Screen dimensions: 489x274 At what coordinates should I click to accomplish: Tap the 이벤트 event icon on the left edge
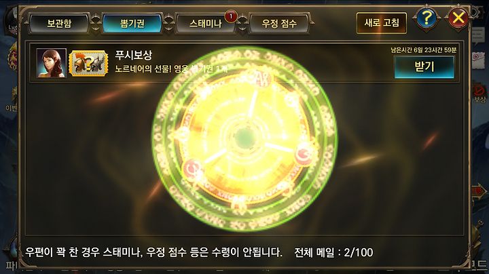[x=12, y=100]
